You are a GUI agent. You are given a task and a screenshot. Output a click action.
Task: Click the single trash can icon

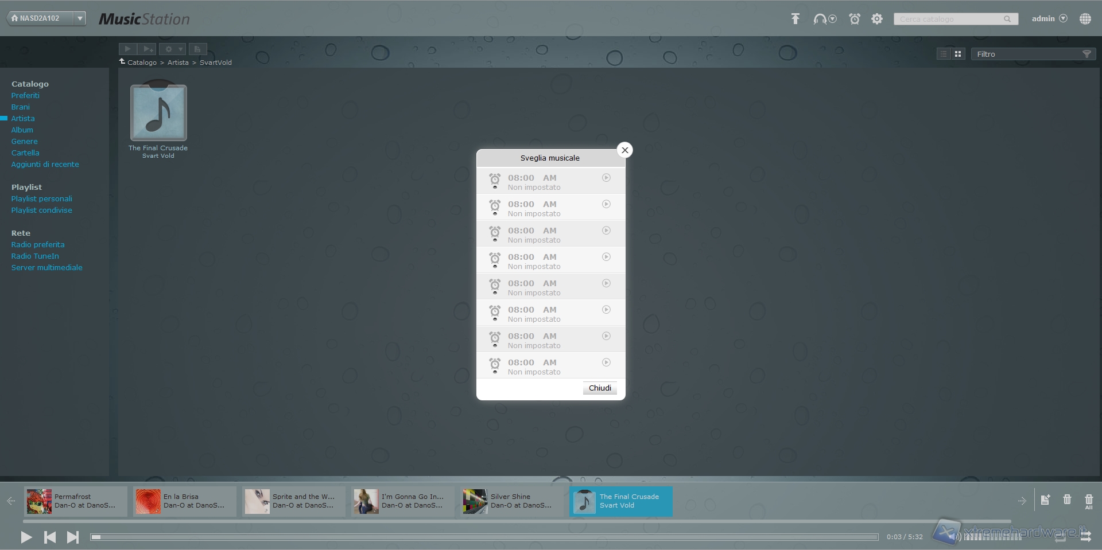click(x=1067, y=500)
